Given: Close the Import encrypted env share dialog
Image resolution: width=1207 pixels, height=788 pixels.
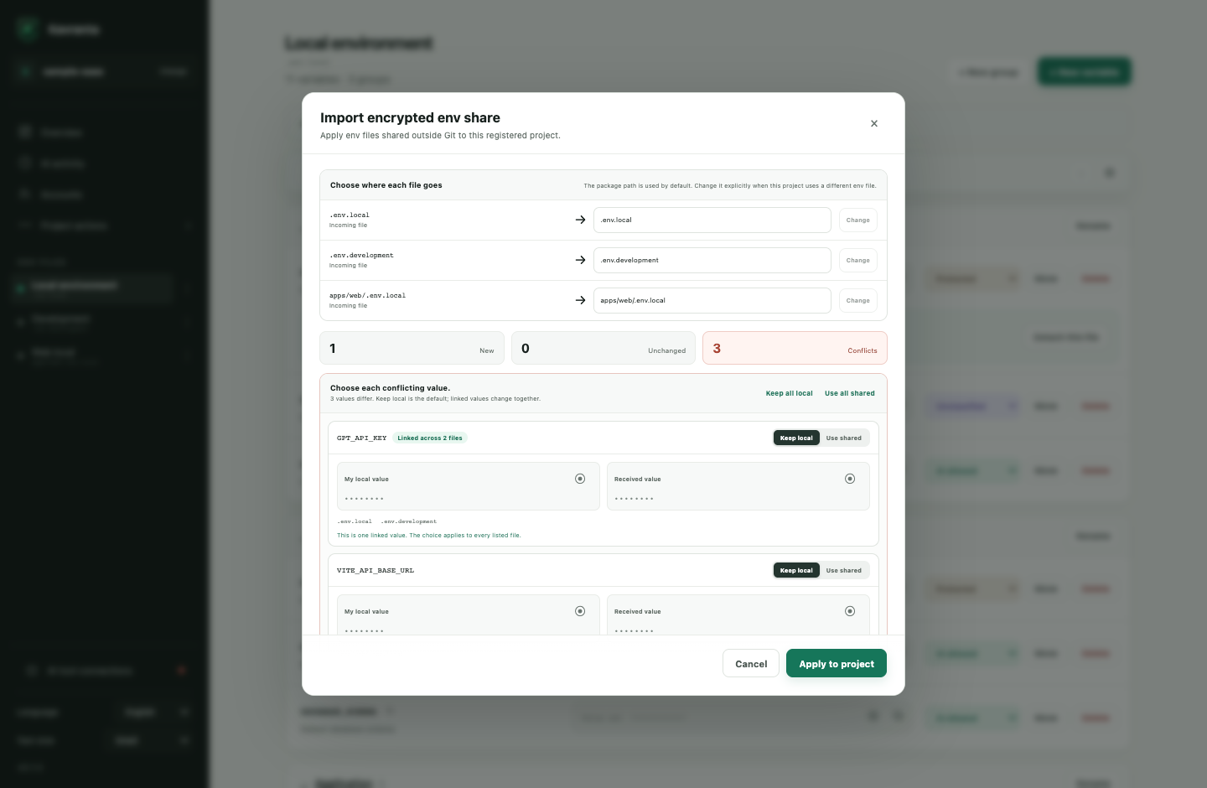Looking at the screenshot, I should pyautogui.click(x=874, y=123).
